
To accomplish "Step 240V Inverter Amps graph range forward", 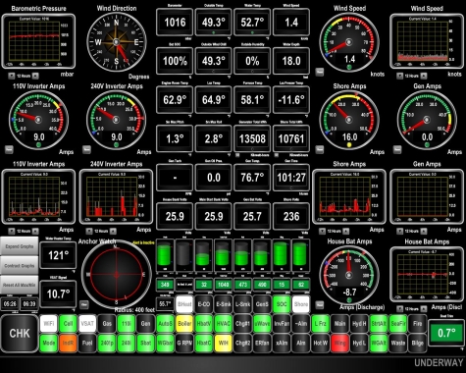I will [x=113, y=231].
